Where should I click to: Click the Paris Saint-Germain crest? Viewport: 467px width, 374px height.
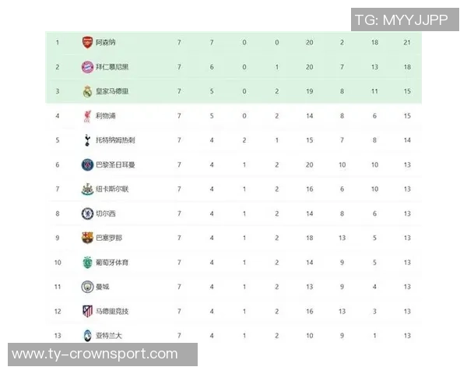click(x=87, y=164)
